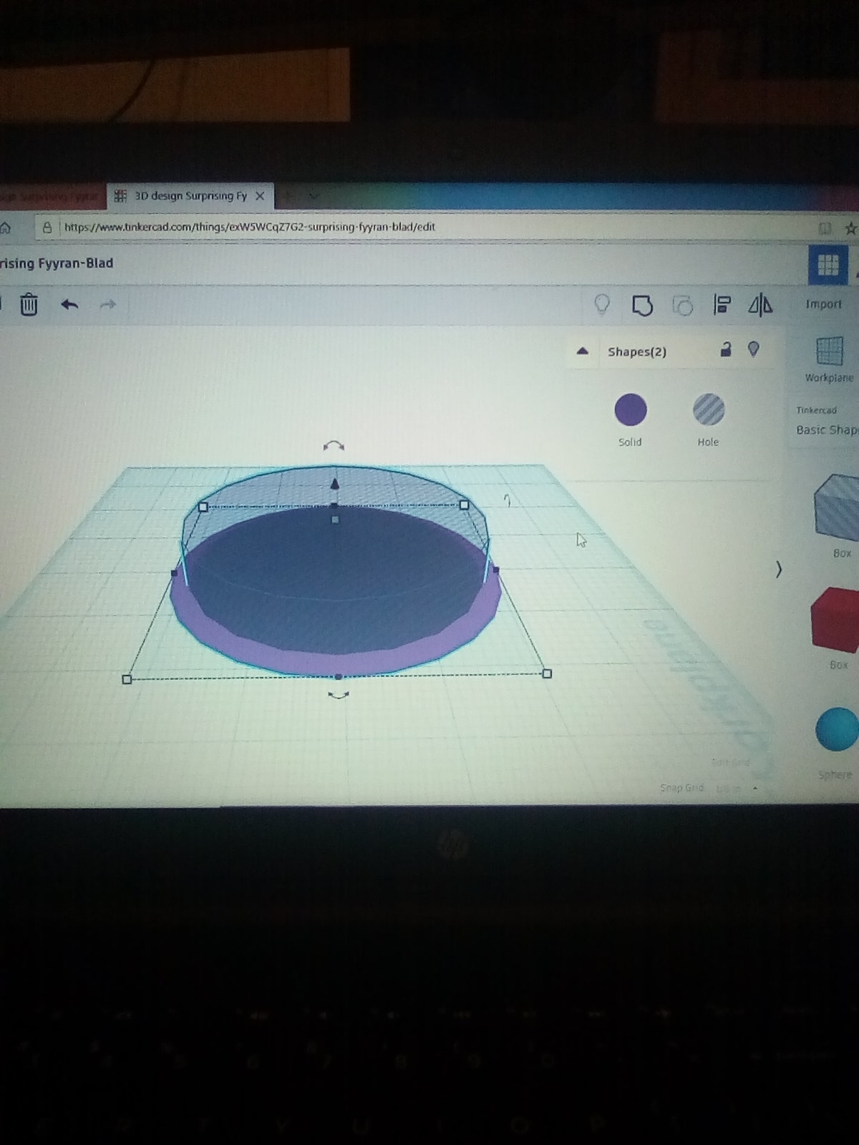The height and width of the screenshot is (1145, 859).
Task: Show all hidden shapes lightbulb in toolbar
Action: (602, 305)
